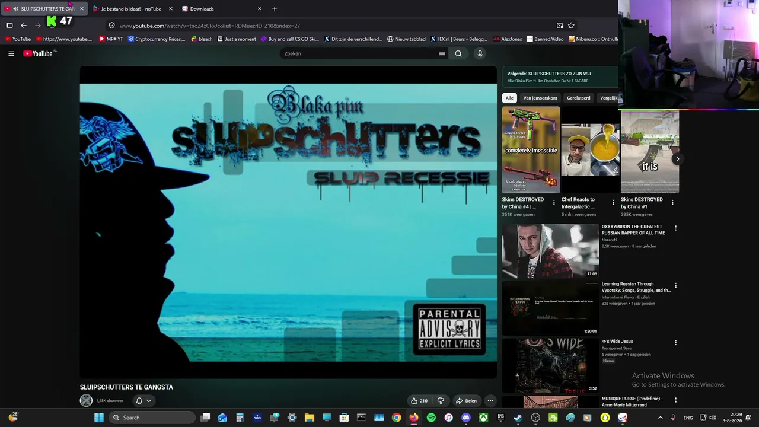The height and width of the screenshot is (427, 759).
Task: Open Epic Games launcher from taskbar
Action: click(501, 418)
